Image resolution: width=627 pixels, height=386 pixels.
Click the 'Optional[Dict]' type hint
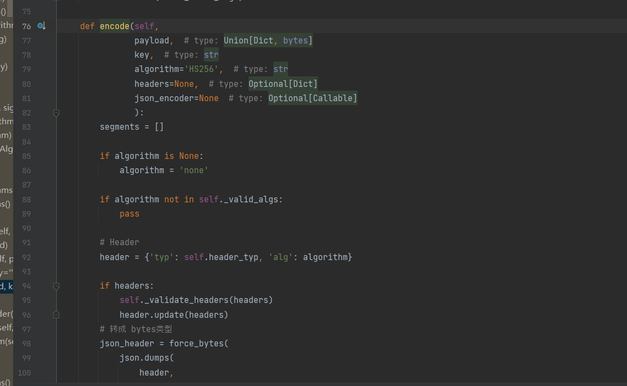click(283, 84)
